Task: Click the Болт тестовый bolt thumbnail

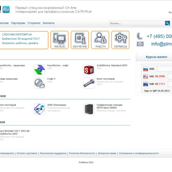Action: 89,83
